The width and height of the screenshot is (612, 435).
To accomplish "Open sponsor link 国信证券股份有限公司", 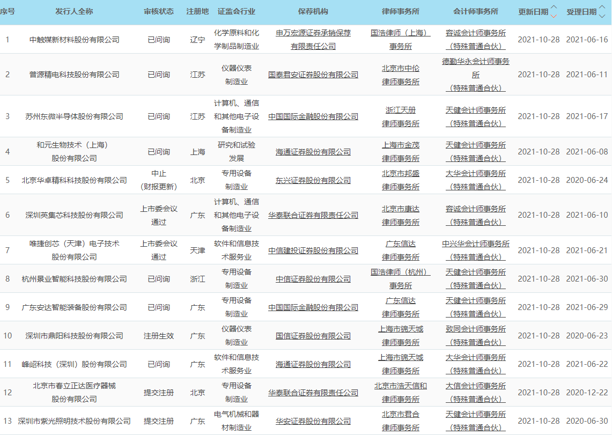I will tap(313, 336).
